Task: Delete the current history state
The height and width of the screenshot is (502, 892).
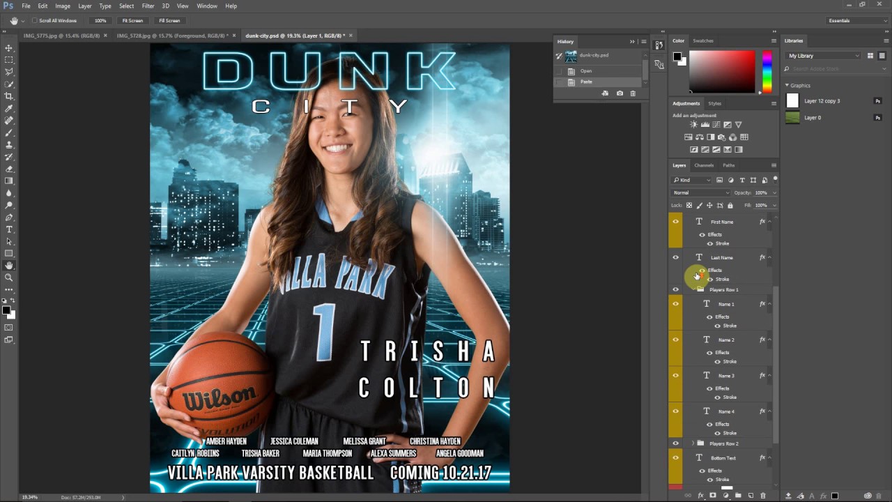Action: (633, 93)
